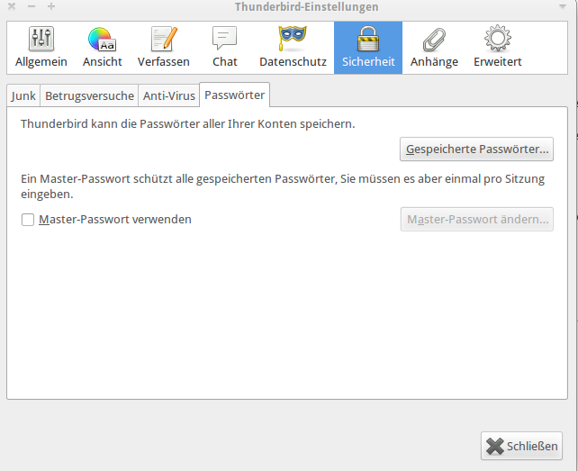Image resolution: width=578 pixels, height=471 pixels.
Task: Open the Erweitert gear category
Action: 497,48
